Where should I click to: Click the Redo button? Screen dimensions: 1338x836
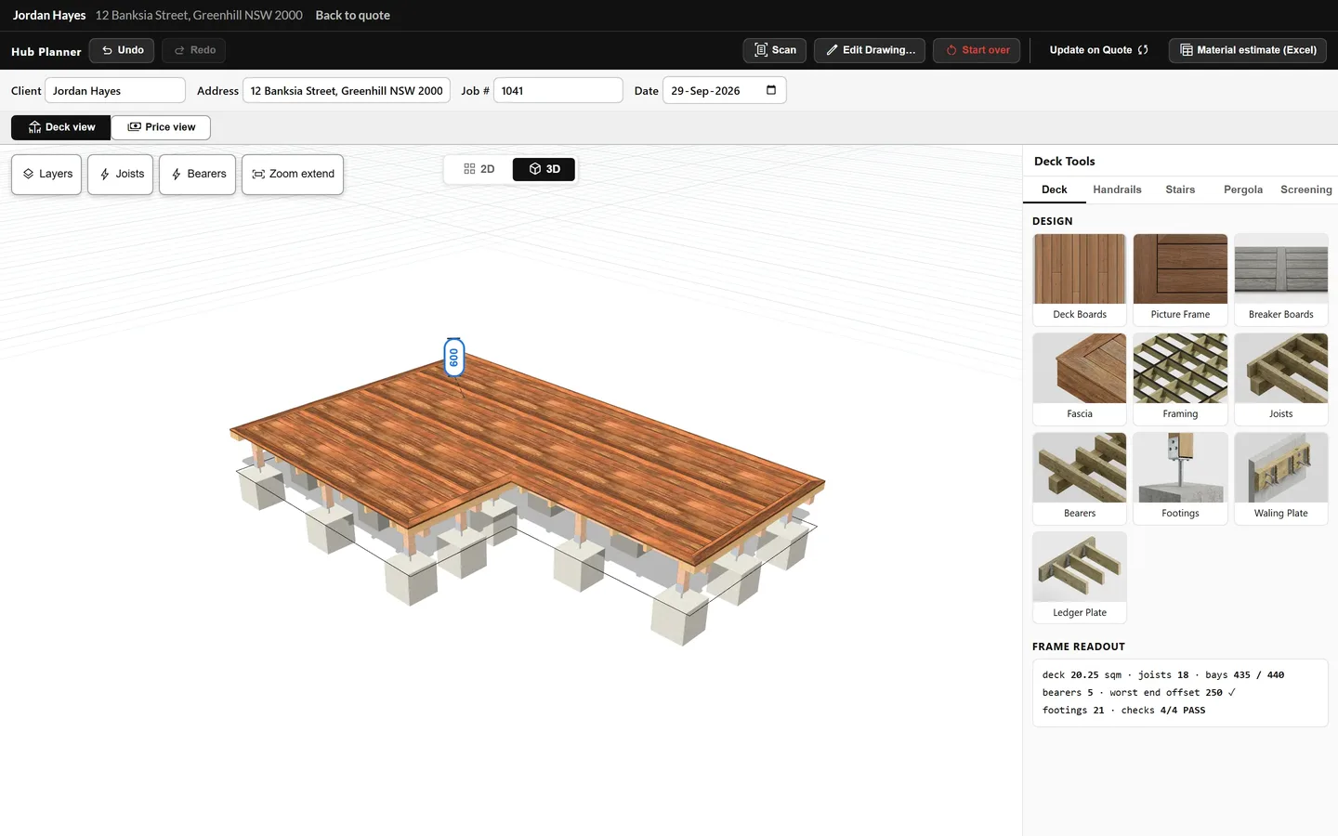point(194,50)
